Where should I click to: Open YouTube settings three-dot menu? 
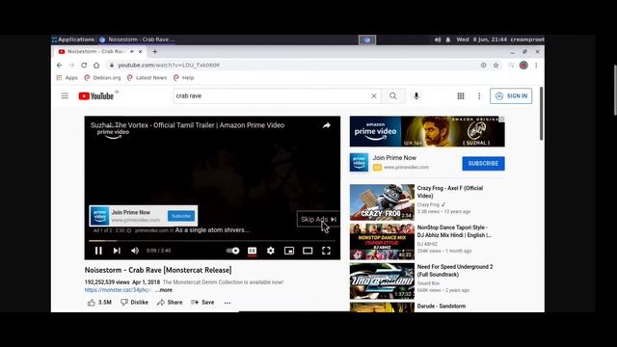479,96
